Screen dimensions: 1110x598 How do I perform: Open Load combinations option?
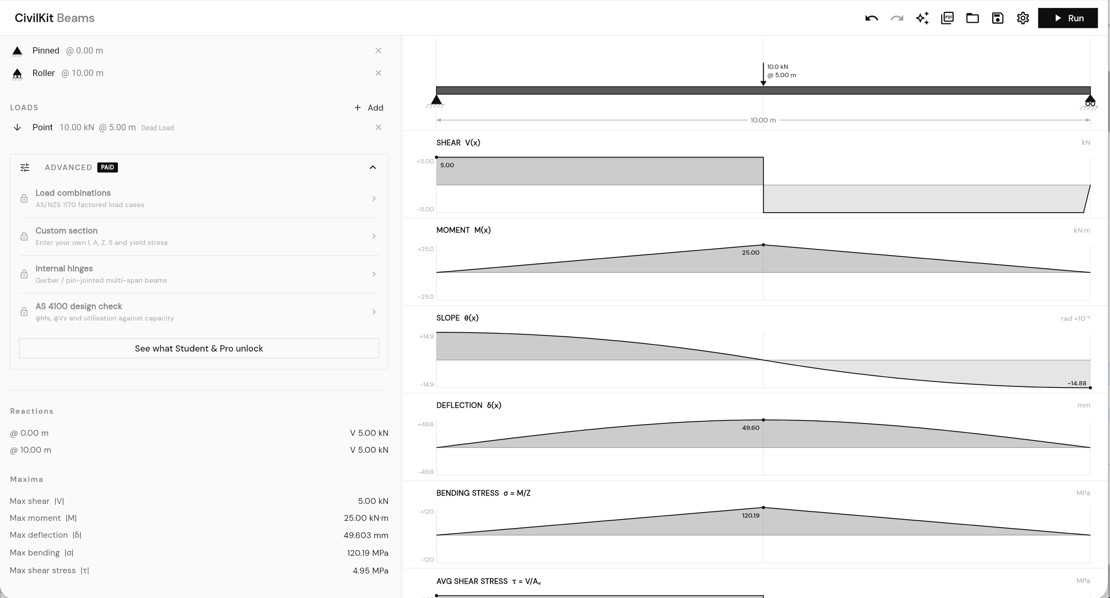point(199,198)
